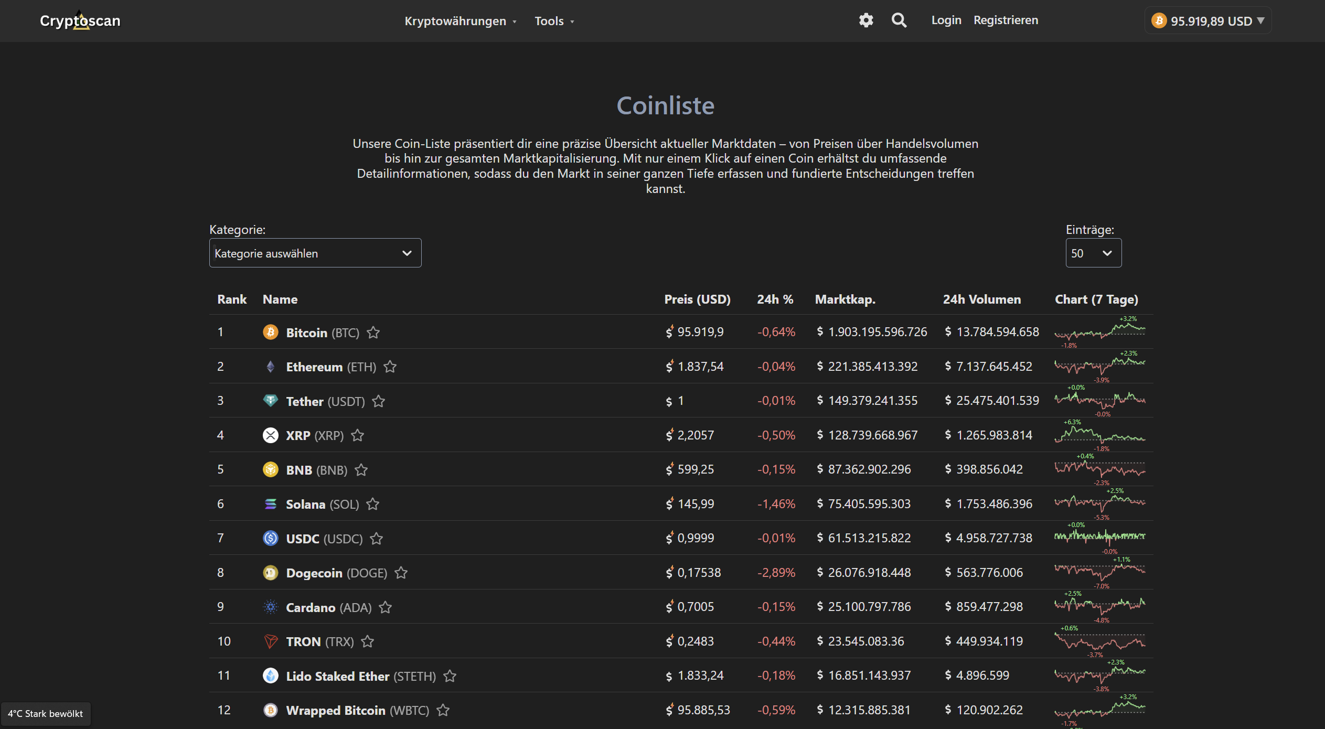The height and width of the screenshot is (729, 1325).
Task: Click the Bitcoin icon in header price box
Action: [1159, 20]
